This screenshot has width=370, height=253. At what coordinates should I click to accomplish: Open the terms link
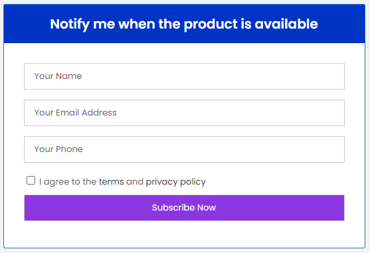(112, 181)
